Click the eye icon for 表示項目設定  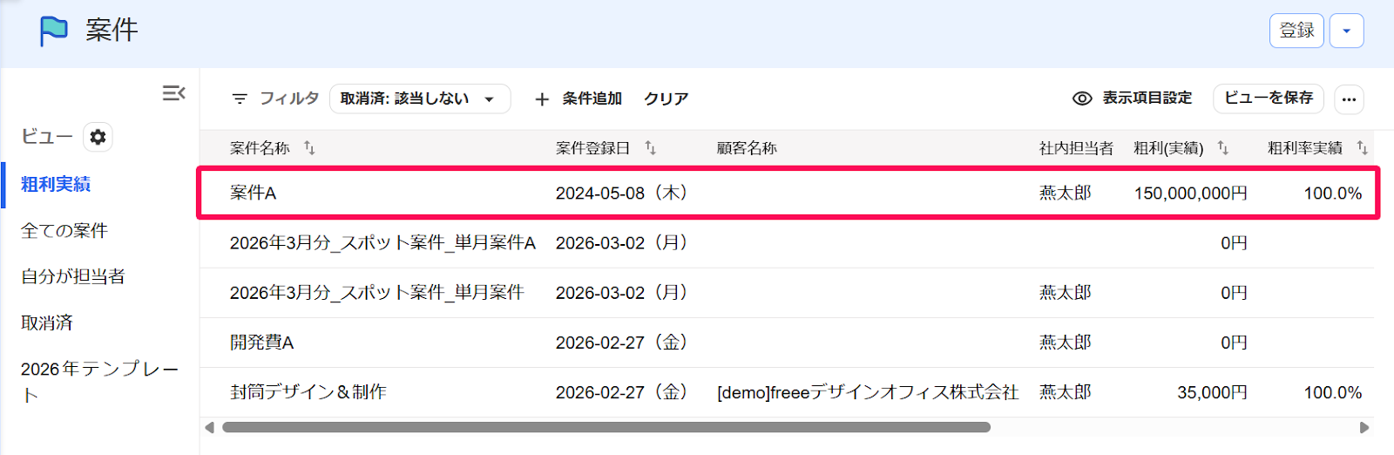click(x=1082, y=98)
